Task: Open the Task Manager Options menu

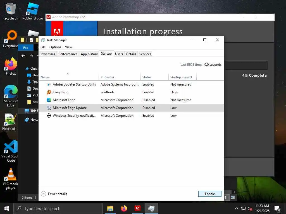Action: (55, 47)
